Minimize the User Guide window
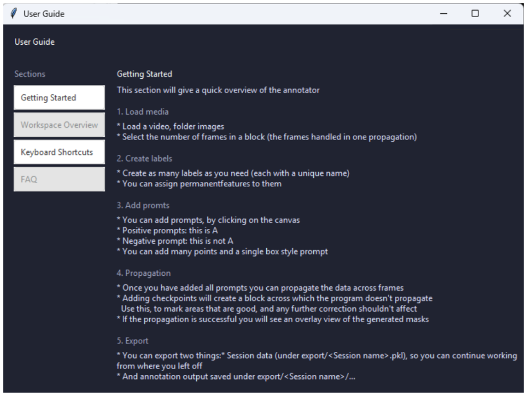This screenshot has width=527, height=396. [444, 14]
